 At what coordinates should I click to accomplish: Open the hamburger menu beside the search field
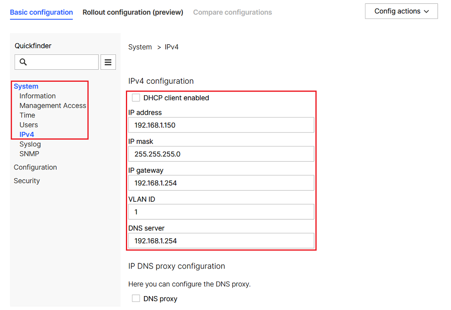108,62
